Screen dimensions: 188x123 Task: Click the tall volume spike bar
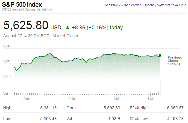pyautogui.click(x=160, y=88)
